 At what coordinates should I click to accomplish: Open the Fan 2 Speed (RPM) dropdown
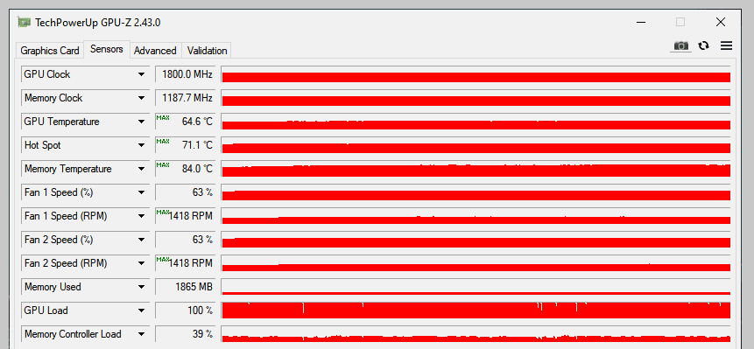(x=141, y=263)
